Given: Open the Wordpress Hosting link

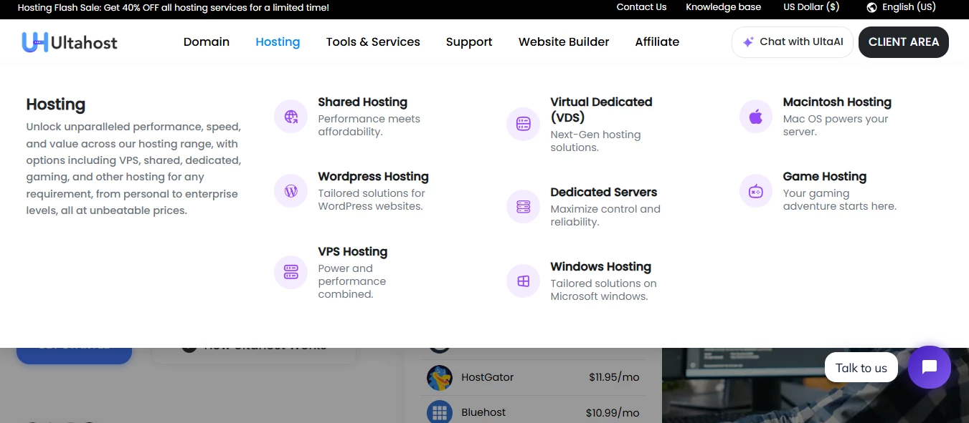Looking at the screenshot, I should [x=373, y=177].
